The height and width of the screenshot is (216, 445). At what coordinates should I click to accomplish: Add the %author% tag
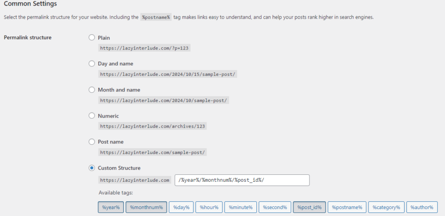tap(422, 207)
